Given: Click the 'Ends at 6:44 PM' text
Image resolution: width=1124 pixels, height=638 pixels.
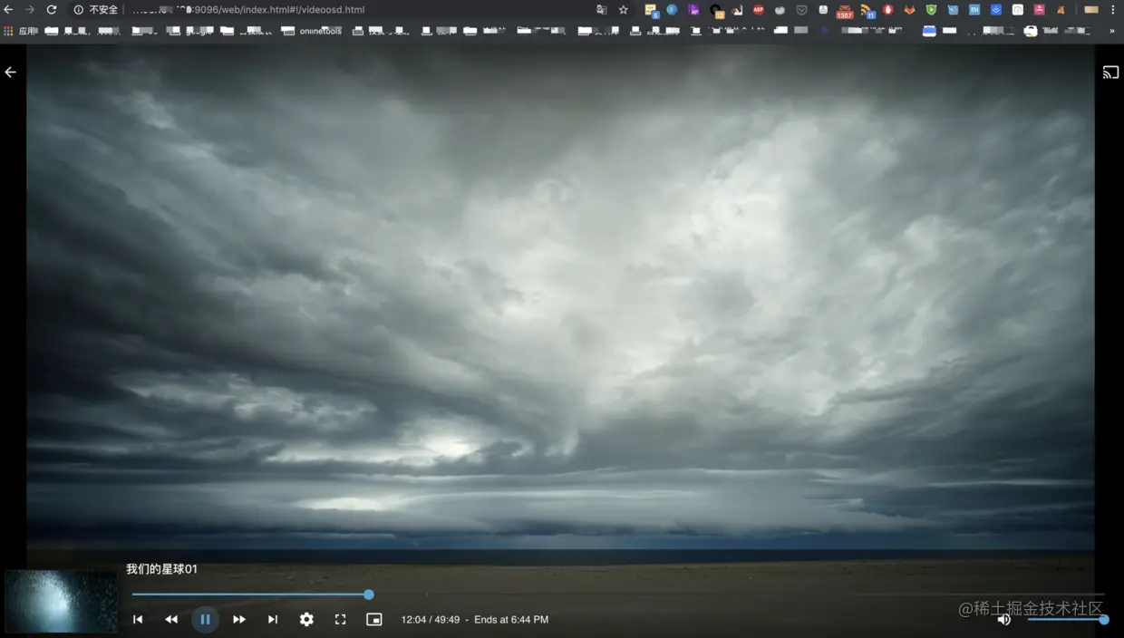Looking at the screenshot, I should pos(511,620).
